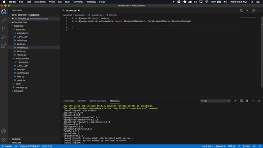Collapse the AUTH_SYSTEM workspace section

pos(10,22)
